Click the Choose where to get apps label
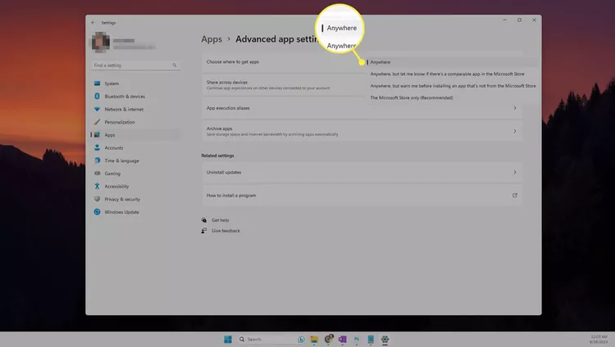 [233, 62]
